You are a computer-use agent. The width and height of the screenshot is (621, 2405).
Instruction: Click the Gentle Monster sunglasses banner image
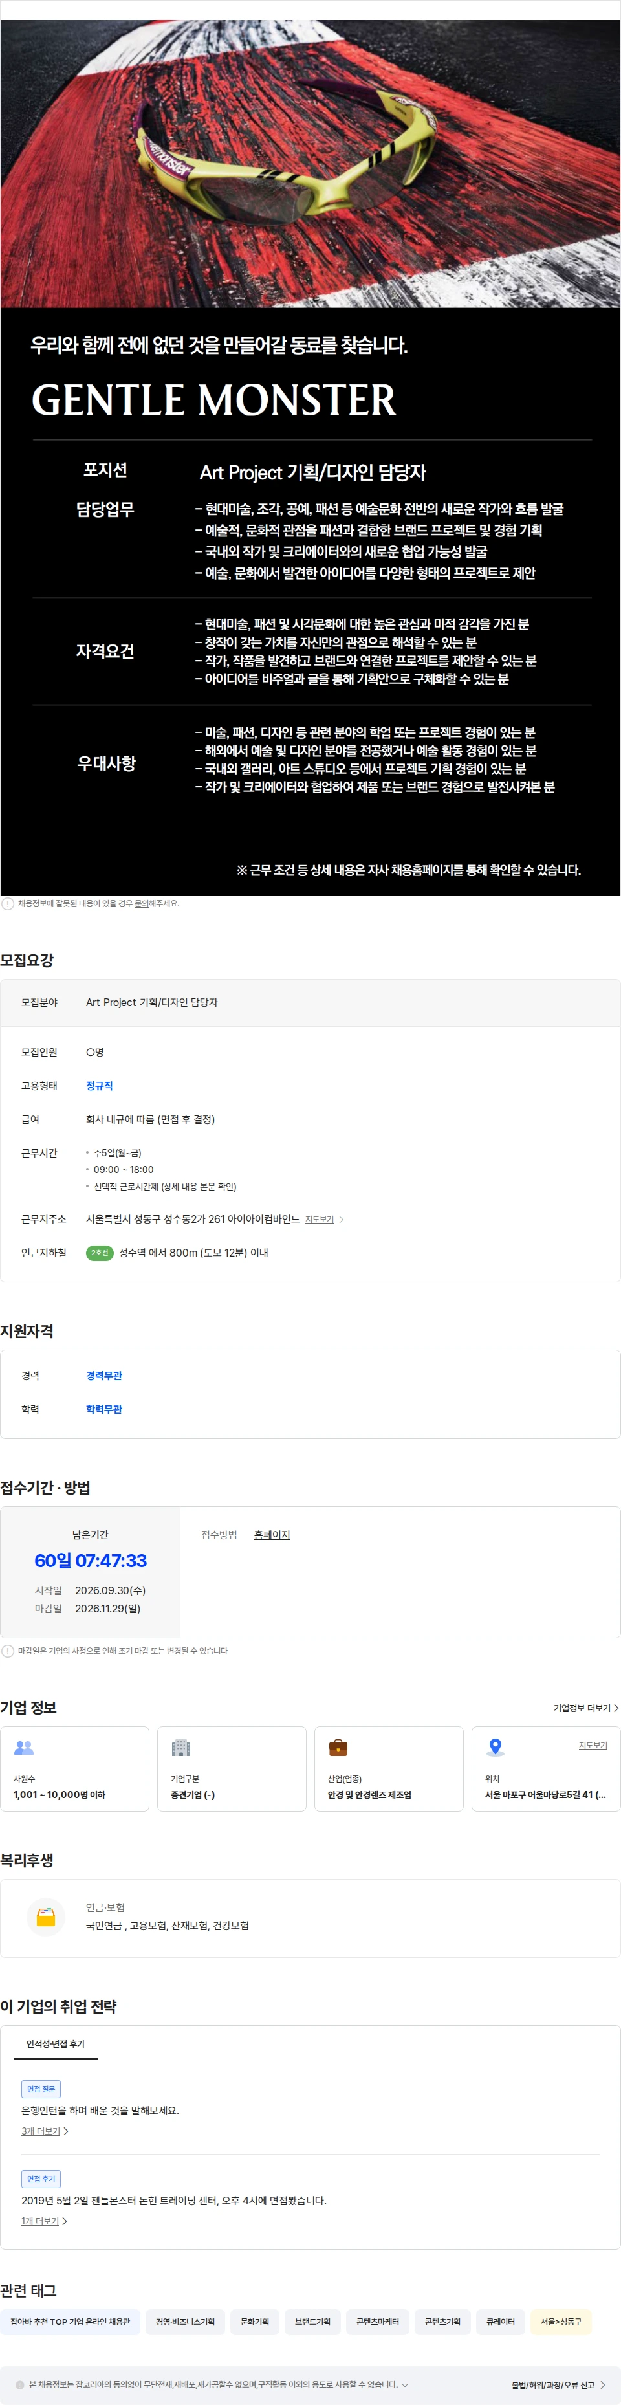(310, 164)
